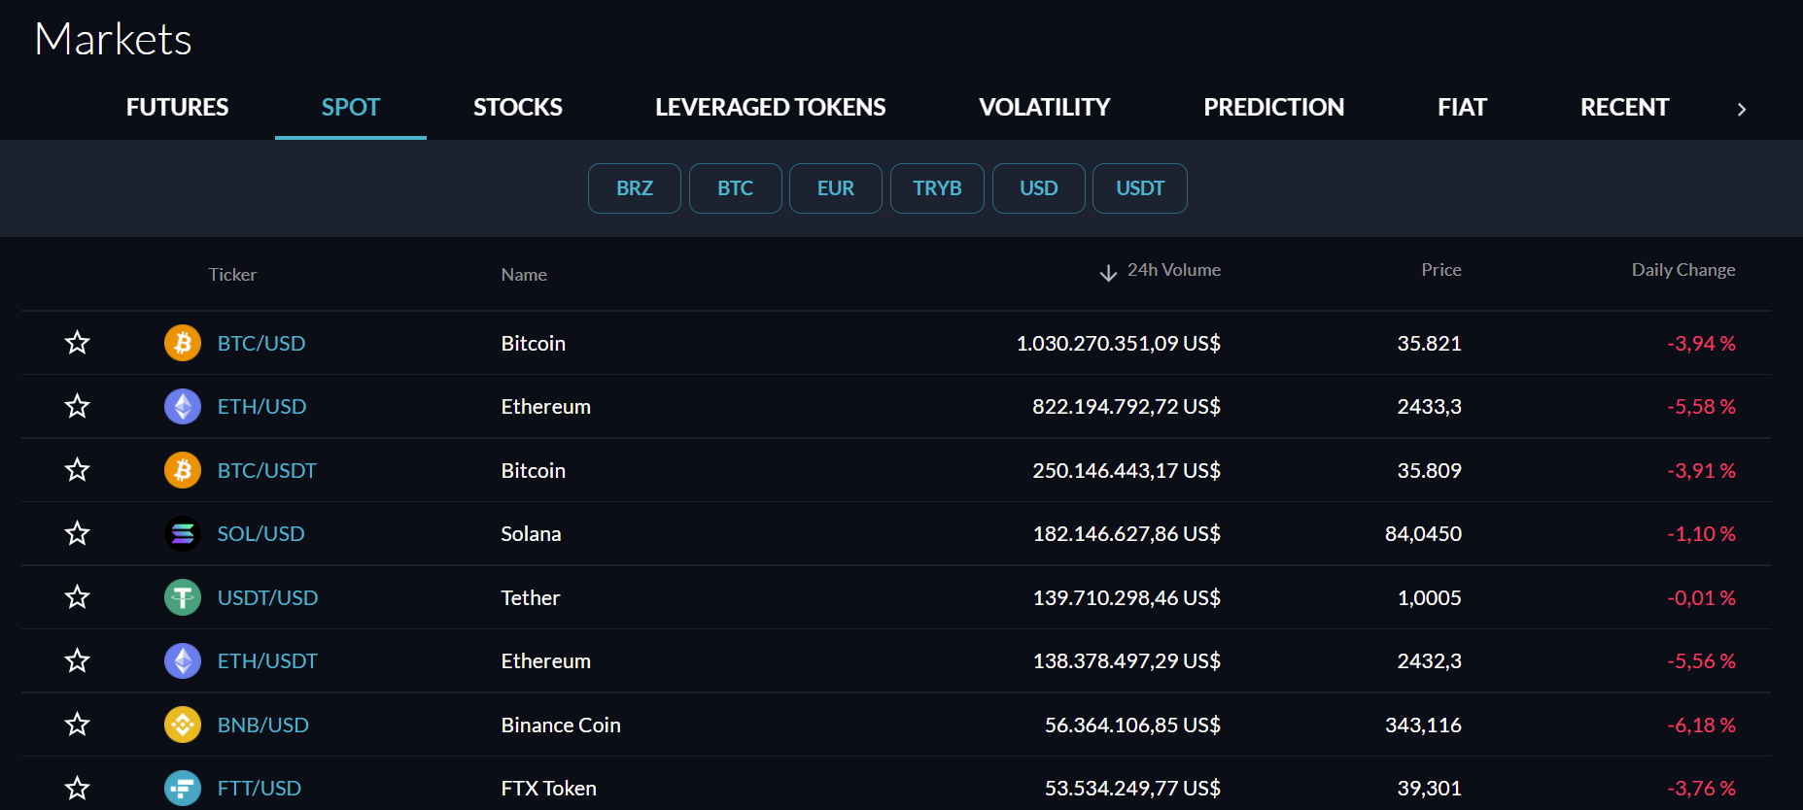
Task: Sort by 24h Volume column arrow
Action: coord(1108,273)
